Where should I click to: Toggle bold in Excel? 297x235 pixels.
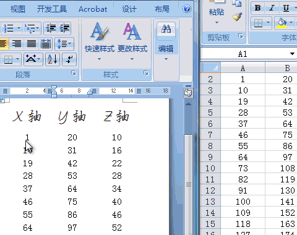257,8
